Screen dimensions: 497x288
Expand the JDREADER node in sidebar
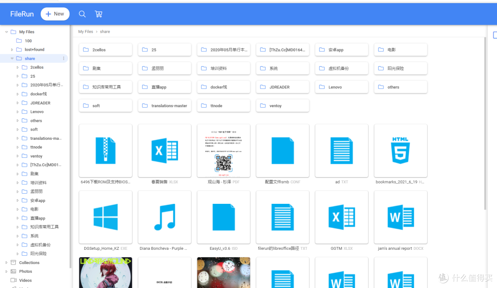pyautogui.click(x=17, y=103)
